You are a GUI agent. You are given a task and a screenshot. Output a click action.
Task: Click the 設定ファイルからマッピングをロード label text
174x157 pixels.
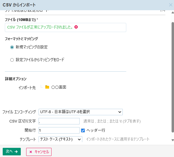pyautogui.click(x=40, y=60)
